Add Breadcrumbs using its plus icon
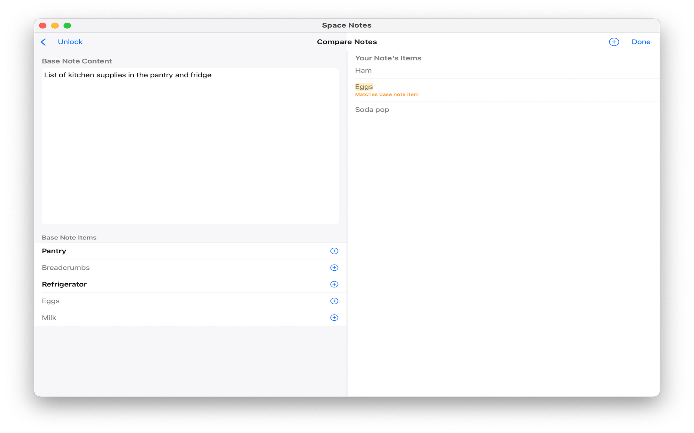The width and height of the screenshot is (694, 433). (334, 267)
